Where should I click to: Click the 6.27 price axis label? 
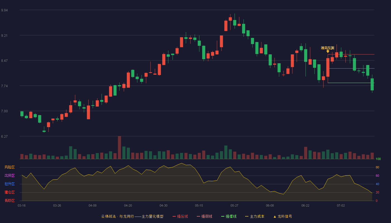[4, 137]
